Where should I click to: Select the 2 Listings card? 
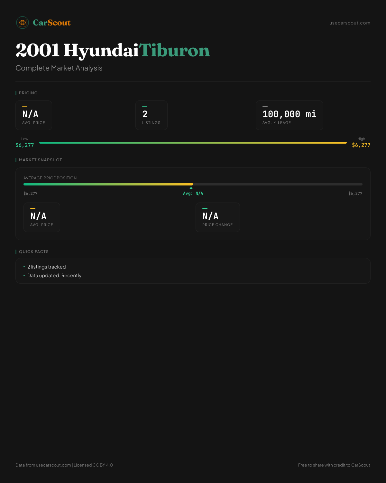pos(152,115)
